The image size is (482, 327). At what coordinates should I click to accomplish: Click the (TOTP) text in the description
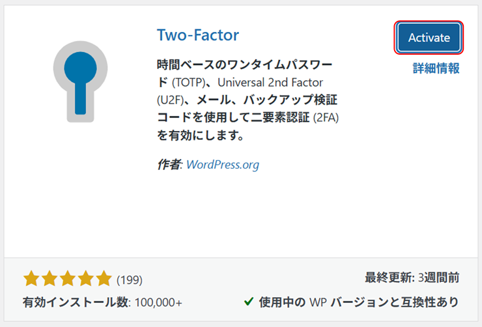193,83
